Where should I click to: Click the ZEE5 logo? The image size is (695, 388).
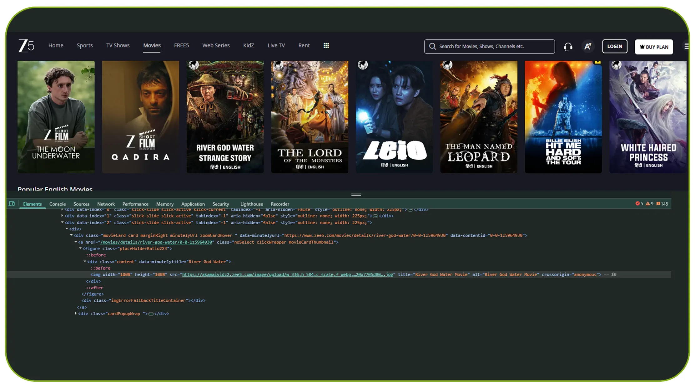[26, 46]
